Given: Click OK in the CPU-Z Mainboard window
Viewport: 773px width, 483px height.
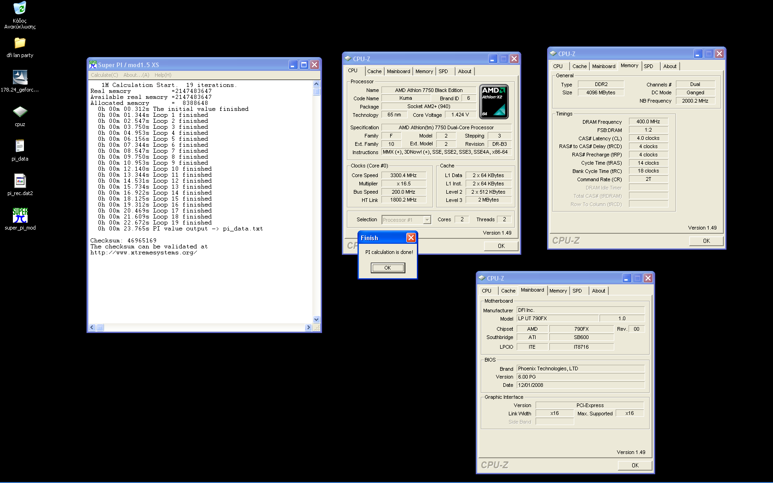Looking at the screenshot, I should click(635, 466).
